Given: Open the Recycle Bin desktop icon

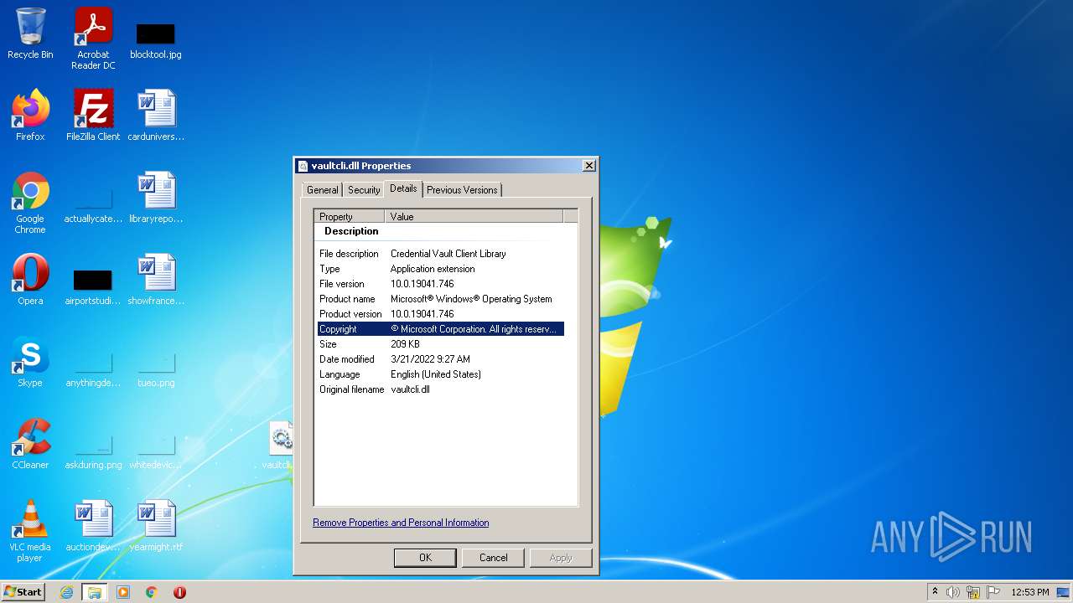Looking at the screenshot, I should [30, 34].
